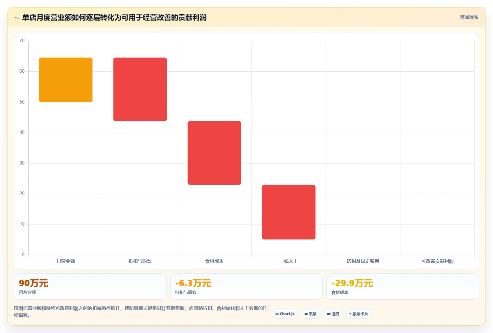Viewport: 493px width, 333px height.
Task: Click y-axis value 30
Action: pyautogui.click(x=22, y=163)
